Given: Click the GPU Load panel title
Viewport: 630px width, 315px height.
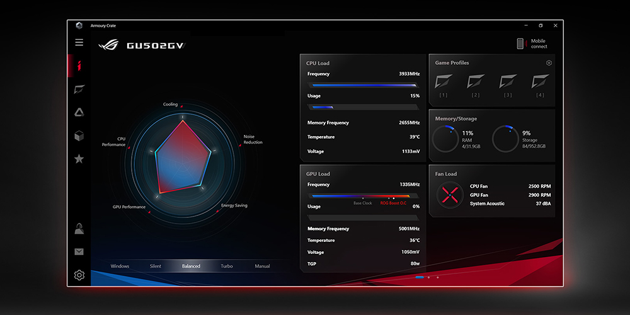Looking at the screenshot, I should [318, 174].
